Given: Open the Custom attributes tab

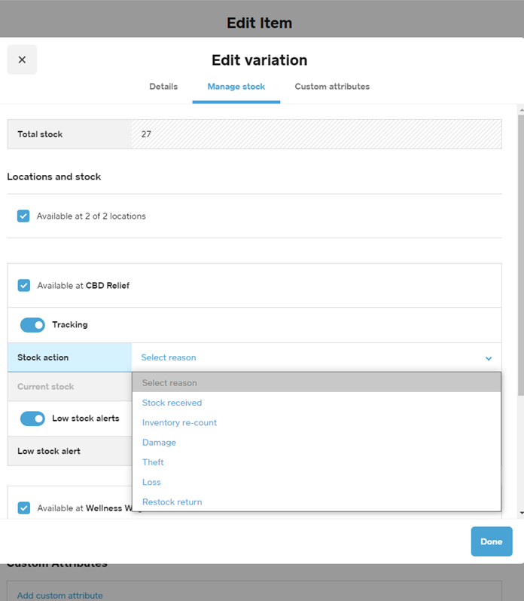Looking at the screenshot, I should [x=332, y=87].
